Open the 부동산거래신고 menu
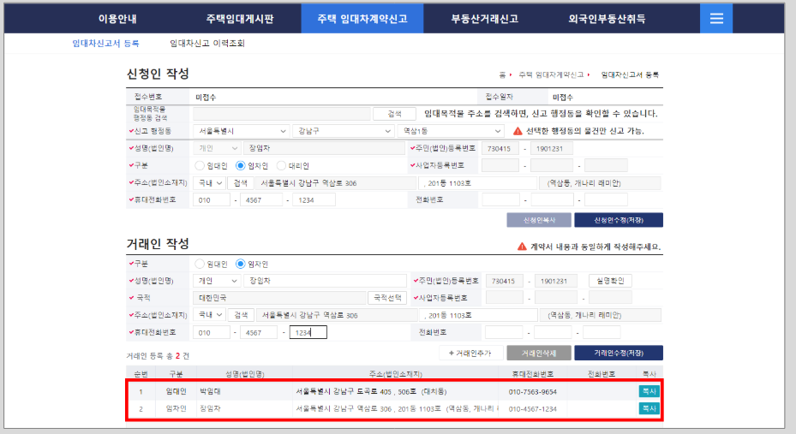 tap(485, 19)
